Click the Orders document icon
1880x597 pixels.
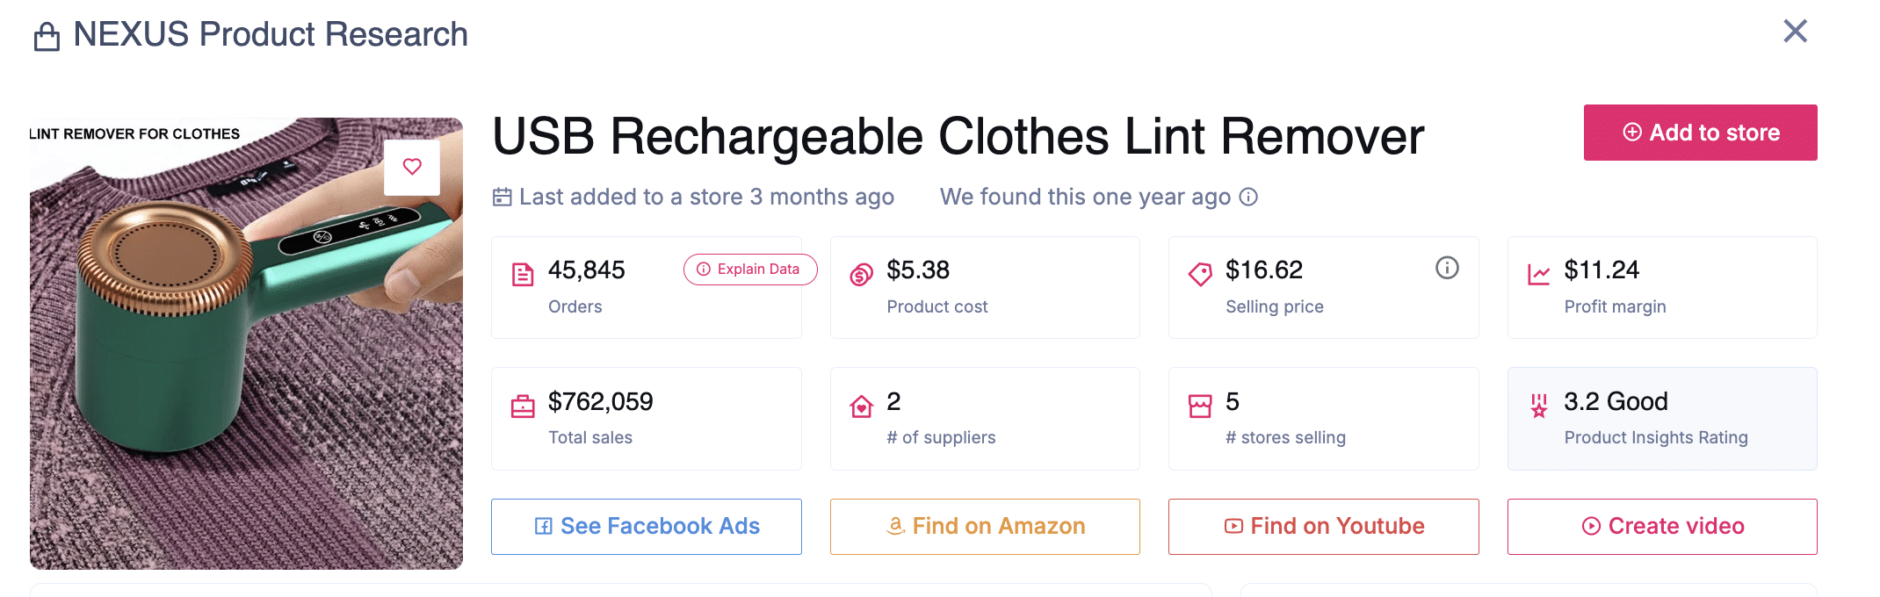[x=523, y=275]
